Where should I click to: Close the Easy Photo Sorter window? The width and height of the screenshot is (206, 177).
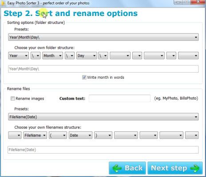point(198,2)
